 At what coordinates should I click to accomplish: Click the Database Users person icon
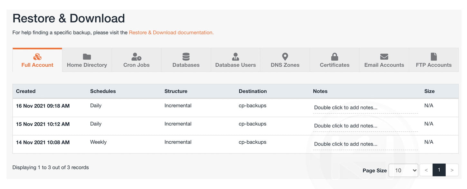(235, 57)
